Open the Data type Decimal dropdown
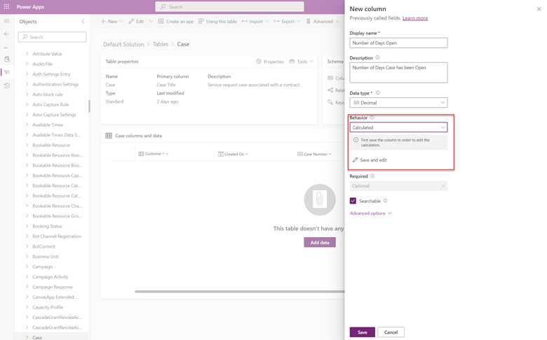547x340 pixels. (x=398, y=102)
